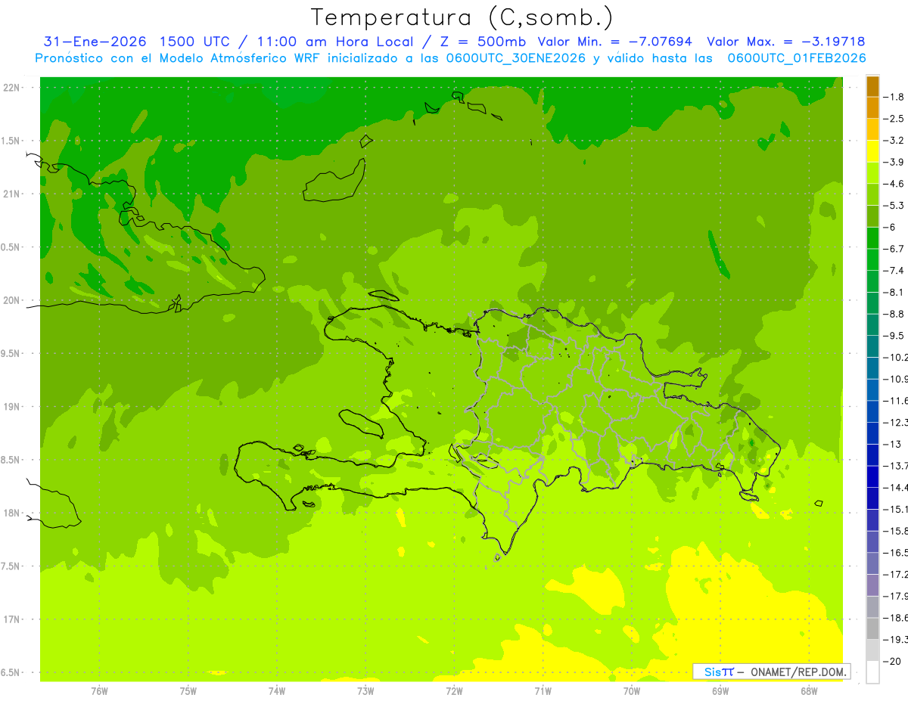Image resolution: width=908 pixels, height=701 pixels.
Task: Click the 21N latitude label
Action: tap(13, 194)
